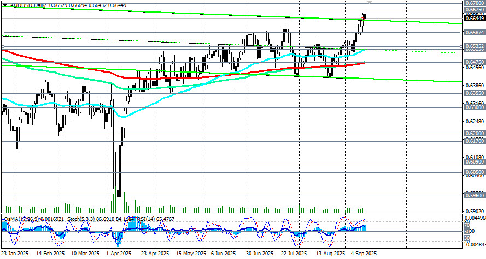Click the AUDUSD chart symbol icon
The image size is (486, 259).
[x=3, y=5]
